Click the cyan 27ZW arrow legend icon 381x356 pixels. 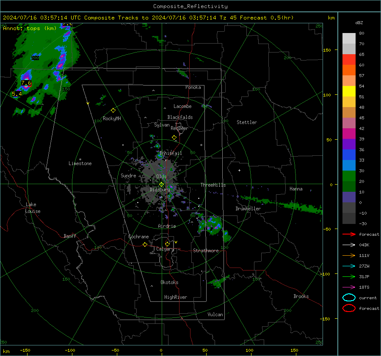[x=349, y=266]
